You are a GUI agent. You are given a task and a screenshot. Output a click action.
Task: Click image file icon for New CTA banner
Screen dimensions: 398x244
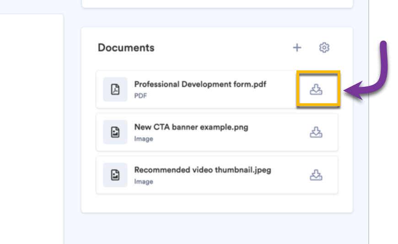pyautogui.click(x=115, y=132)
